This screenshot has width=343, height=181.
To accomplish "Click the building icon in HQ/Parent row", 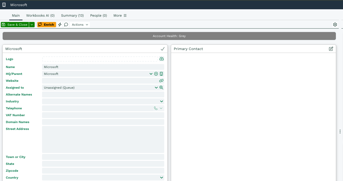I will tap(161, 74).
